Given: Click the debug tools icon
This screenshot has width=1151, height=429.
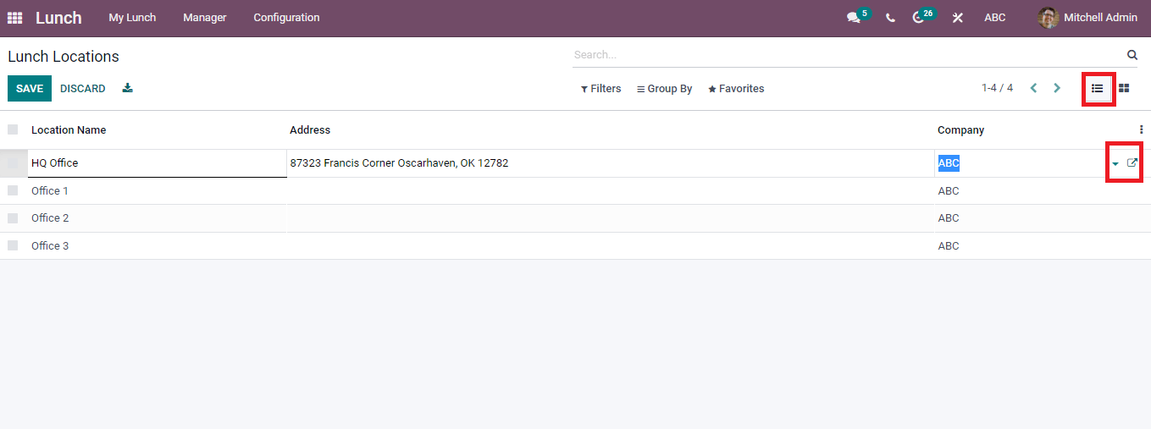Looking at the screenshot, I should (958, 18).
